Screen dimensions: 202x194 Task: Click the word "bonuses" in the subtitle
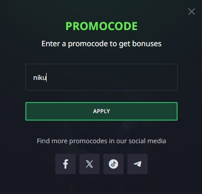147,43
